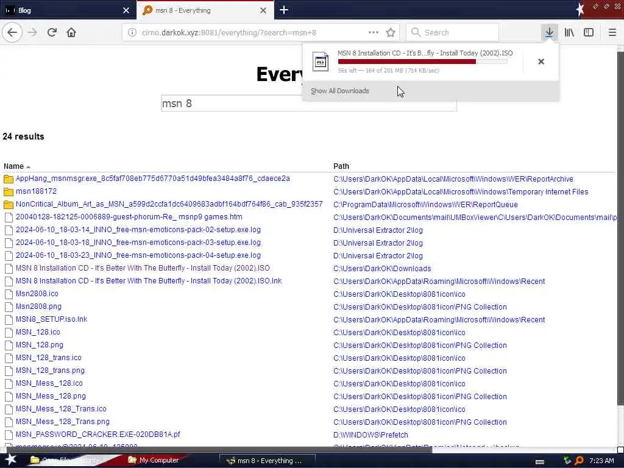Open MSN 8 Installation CD .ISO.lnk link
Image resolution: width=624 pixels, height=468 pixels.
[x=149, y=280]
